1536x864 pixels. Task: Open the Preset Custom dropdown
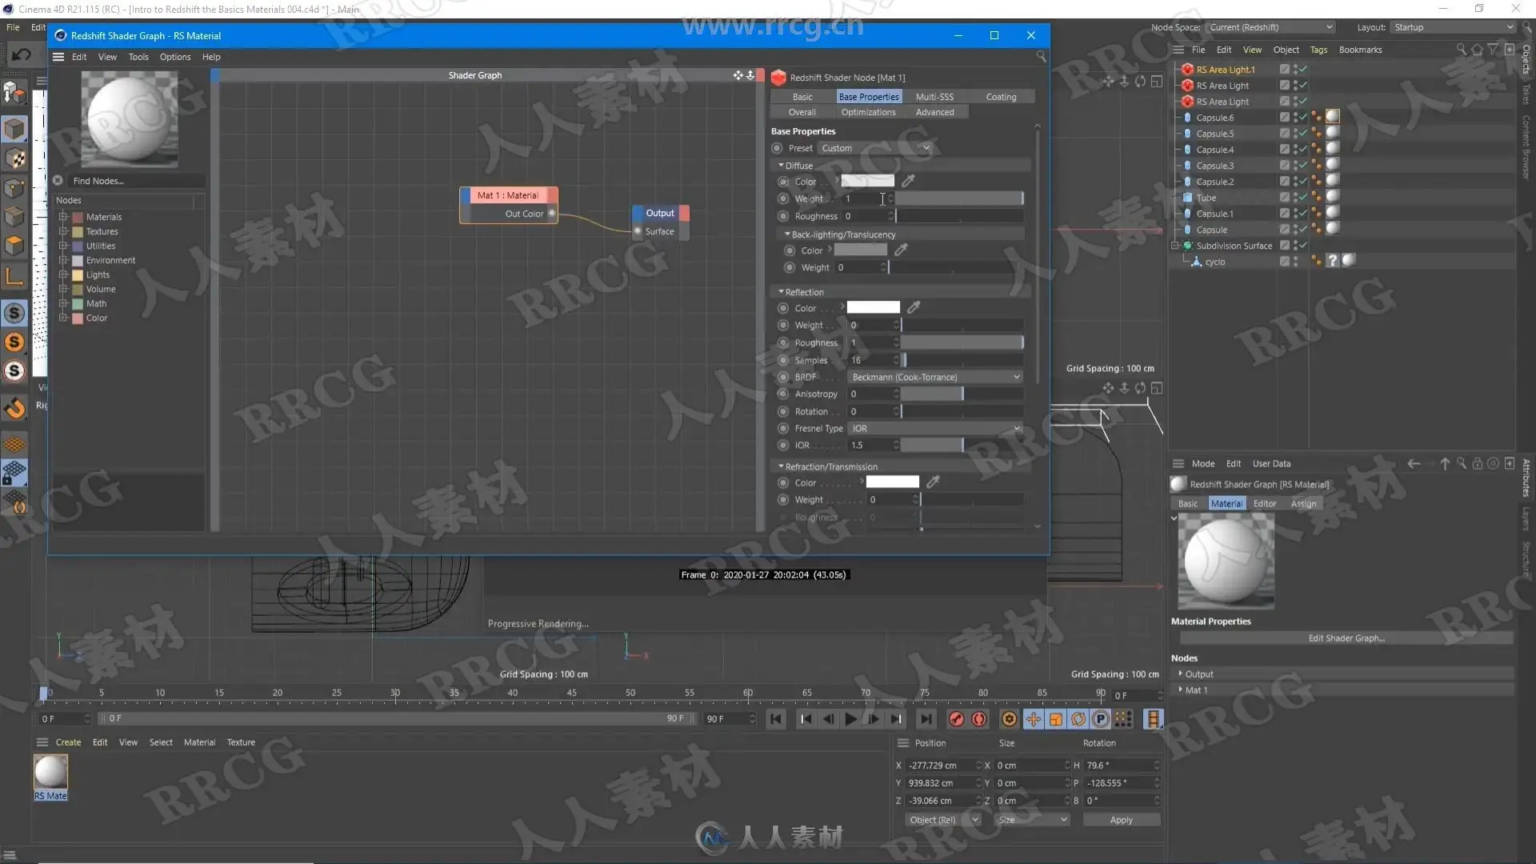pyautogui.click(x=875, y=148)
